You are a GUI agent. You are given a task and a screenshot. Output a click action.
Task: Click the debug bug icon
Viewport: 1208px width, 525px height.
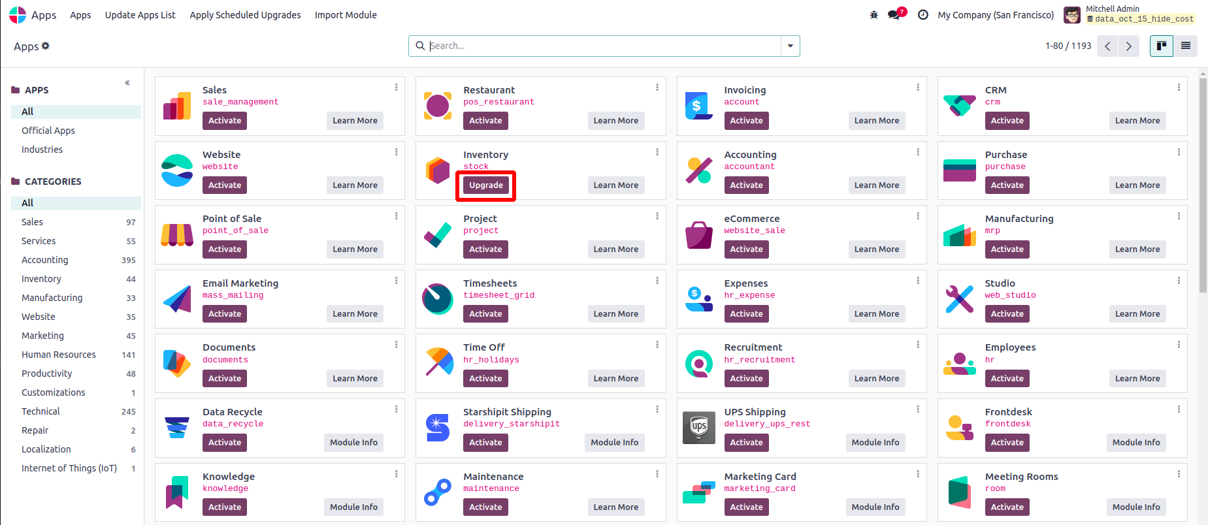[874, 15]
